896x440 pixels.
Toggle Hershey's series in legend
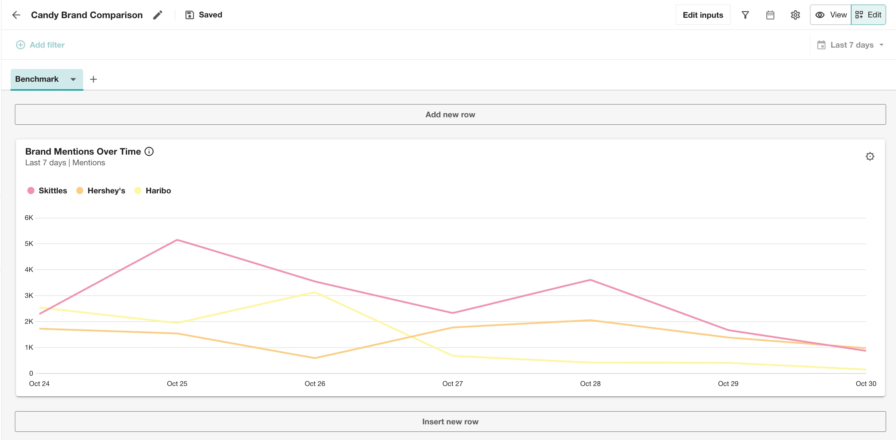pos(106,191)
